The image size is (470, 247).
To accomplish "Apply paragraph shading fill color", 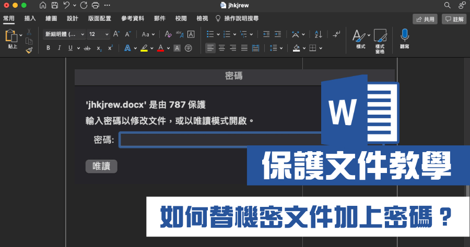I will coord(297,48).
